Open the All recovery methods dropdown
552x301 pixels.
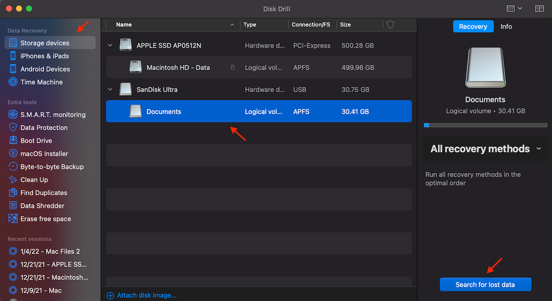485,149
